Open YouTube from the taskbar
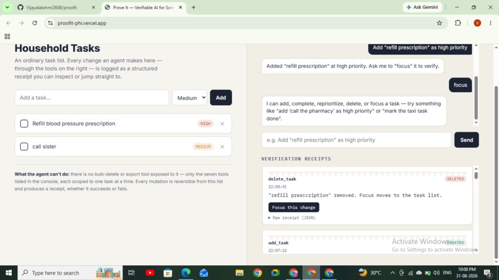Viewport: 499px width, 280px height. tap(150, 273)
